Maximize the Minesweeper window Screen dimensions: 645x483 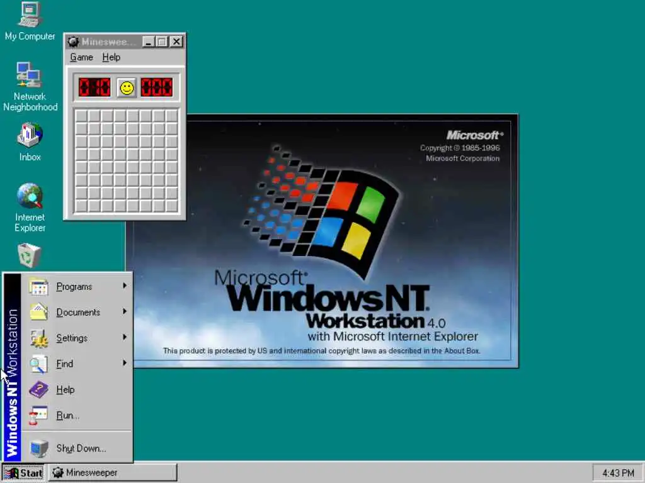tap(162, 42)
